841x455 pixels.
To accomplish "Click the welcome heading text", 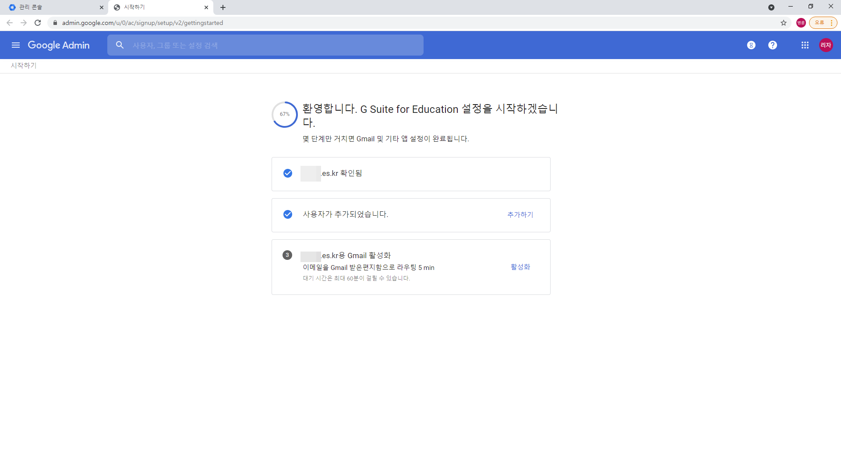I will point(430,115).
